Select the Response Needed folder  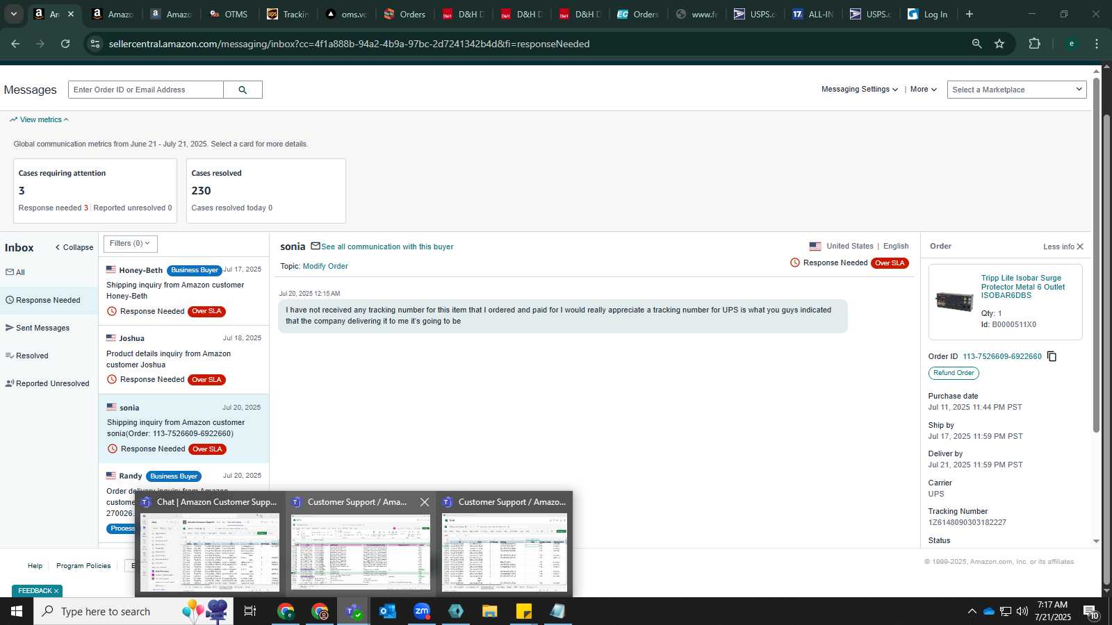point(49,300)
